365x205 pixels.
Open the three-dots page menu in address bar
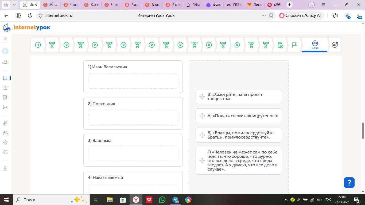click(264, 15)
